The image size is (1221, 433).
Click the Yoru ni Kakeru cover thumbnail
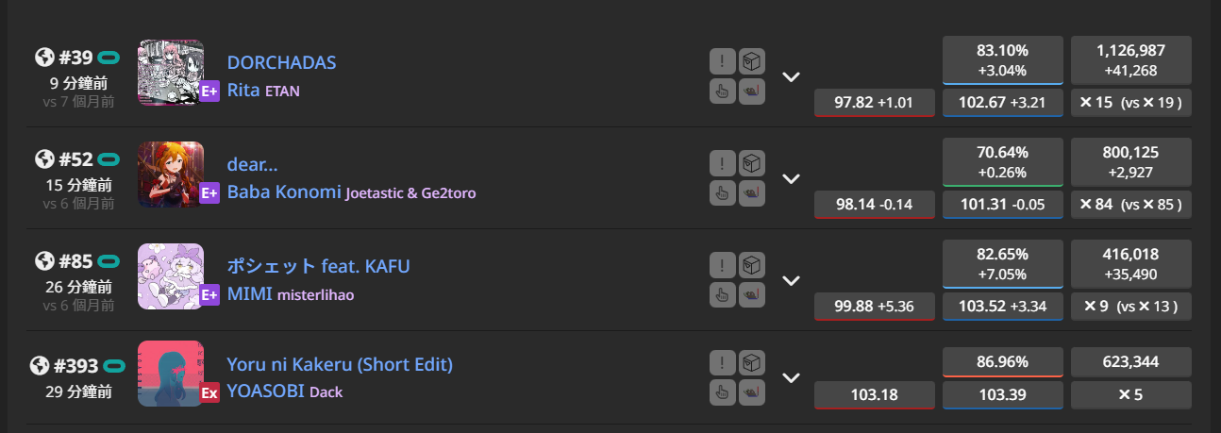click(171, 374)
